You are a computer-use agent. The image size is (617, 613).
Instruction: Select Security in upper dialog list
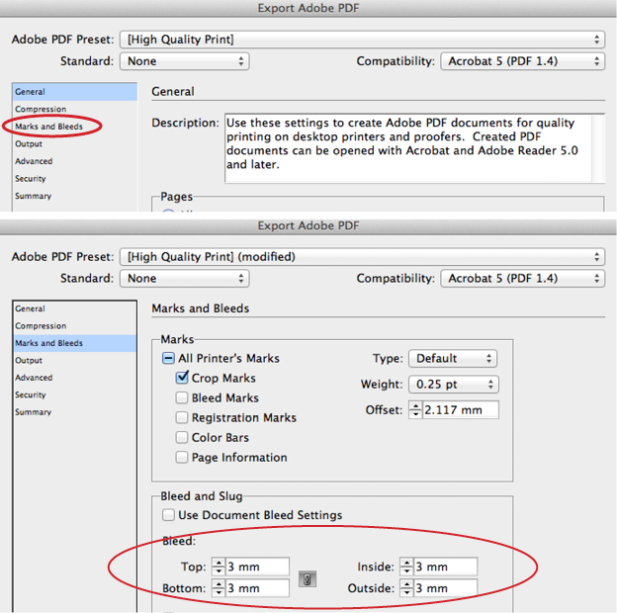tap(75, 178)
